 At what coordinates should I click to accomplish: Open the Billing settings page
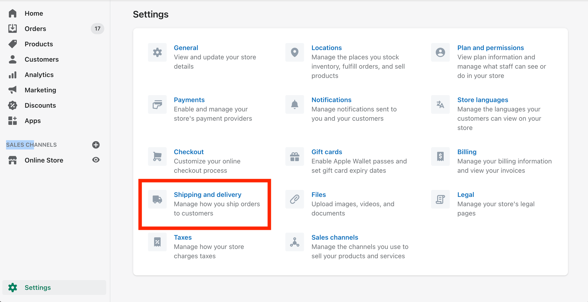point(467,152)
